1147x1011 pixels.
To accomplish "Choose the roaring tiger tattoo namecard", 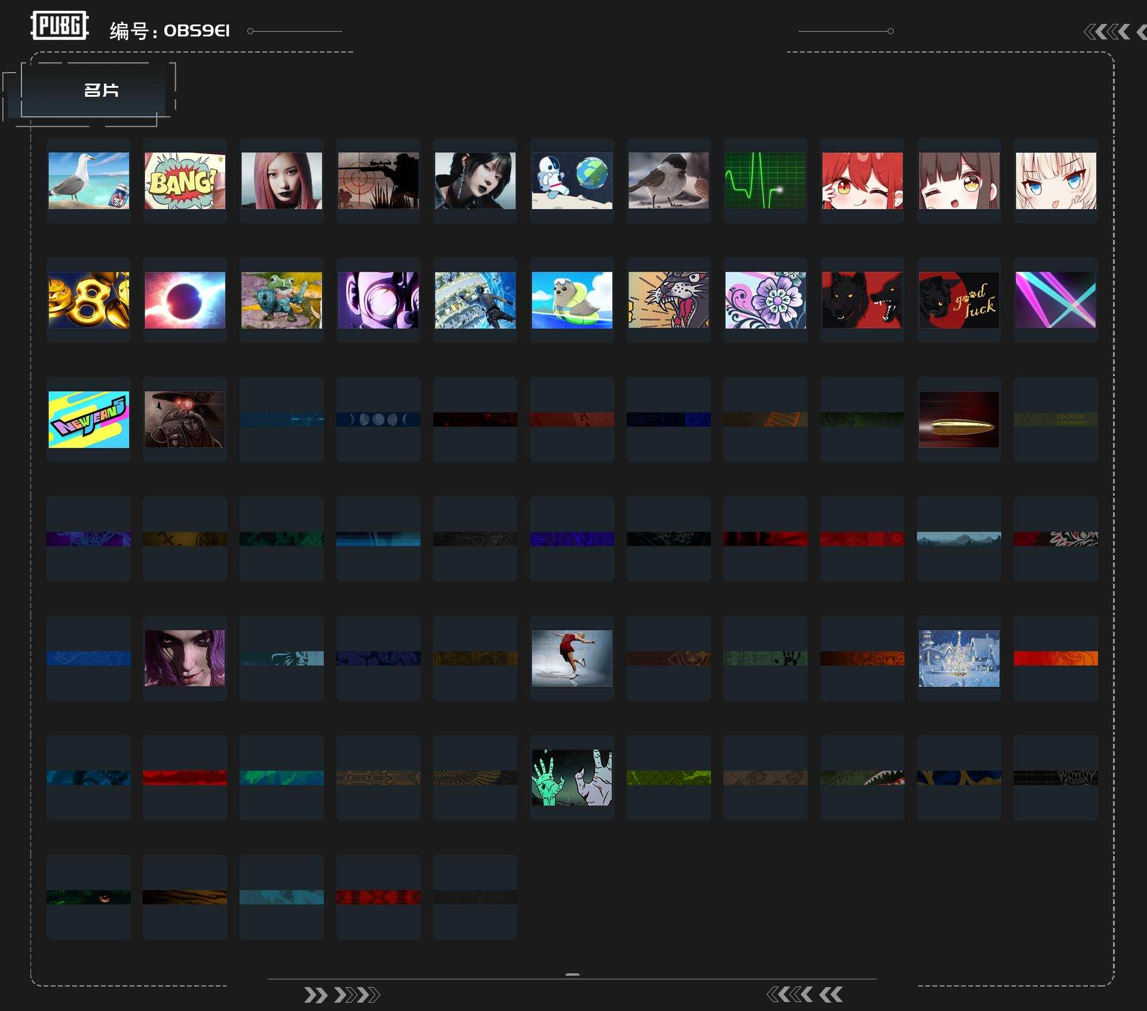I will click(x=668, y=300).
